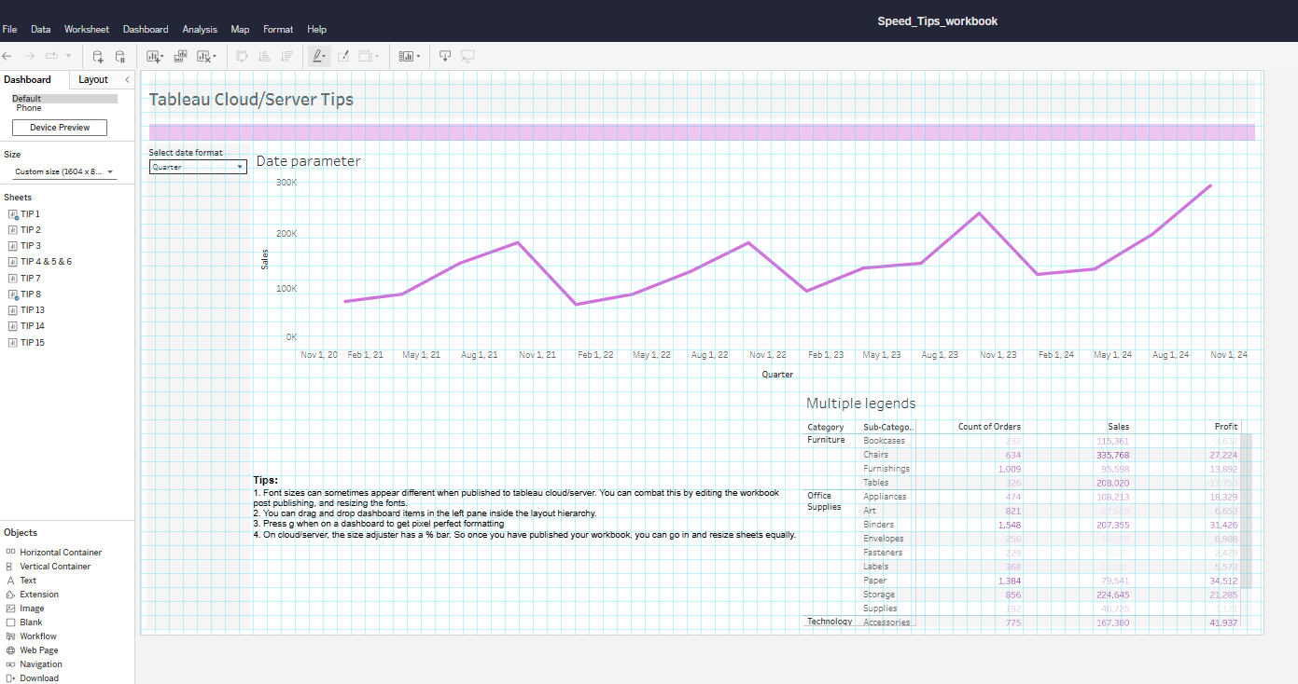Select sheet TIP 2 in Sheets list

coord(30,230)
